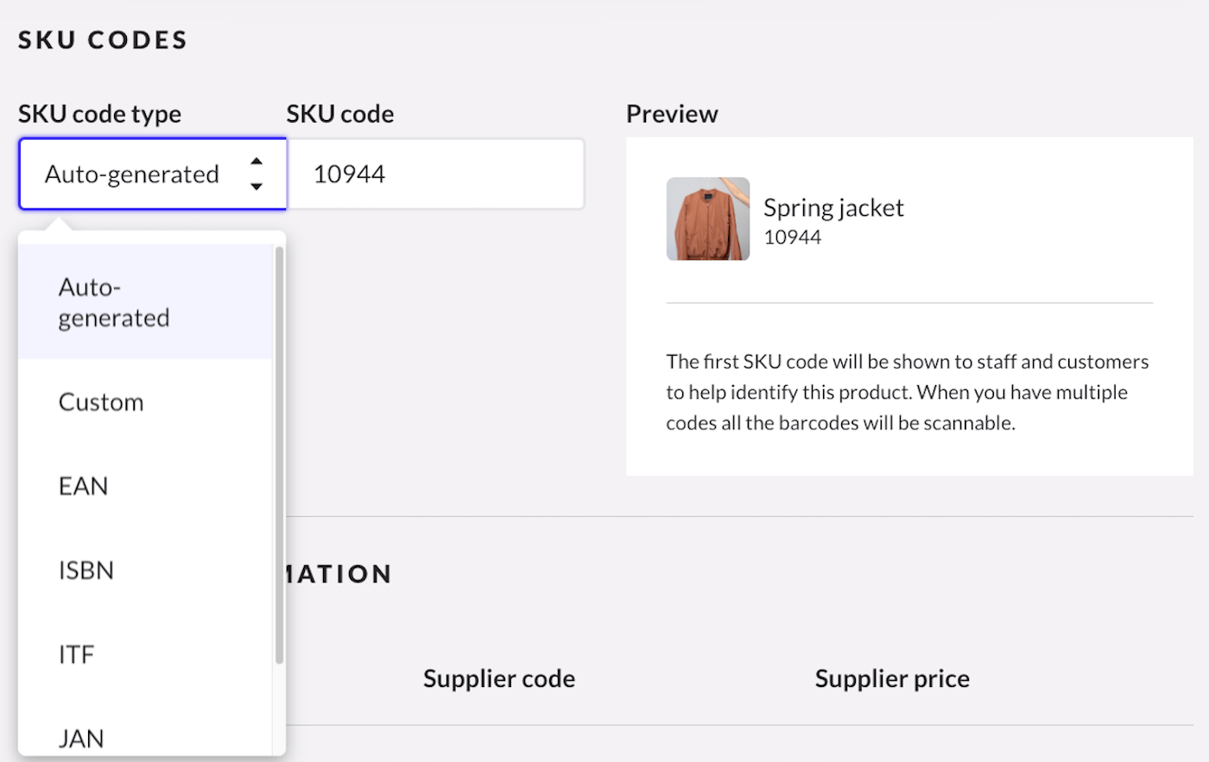Select EAN as the SKU code type
This screenshot has width=1209, height=762.
pyautogui.click(x=84, y=486)
